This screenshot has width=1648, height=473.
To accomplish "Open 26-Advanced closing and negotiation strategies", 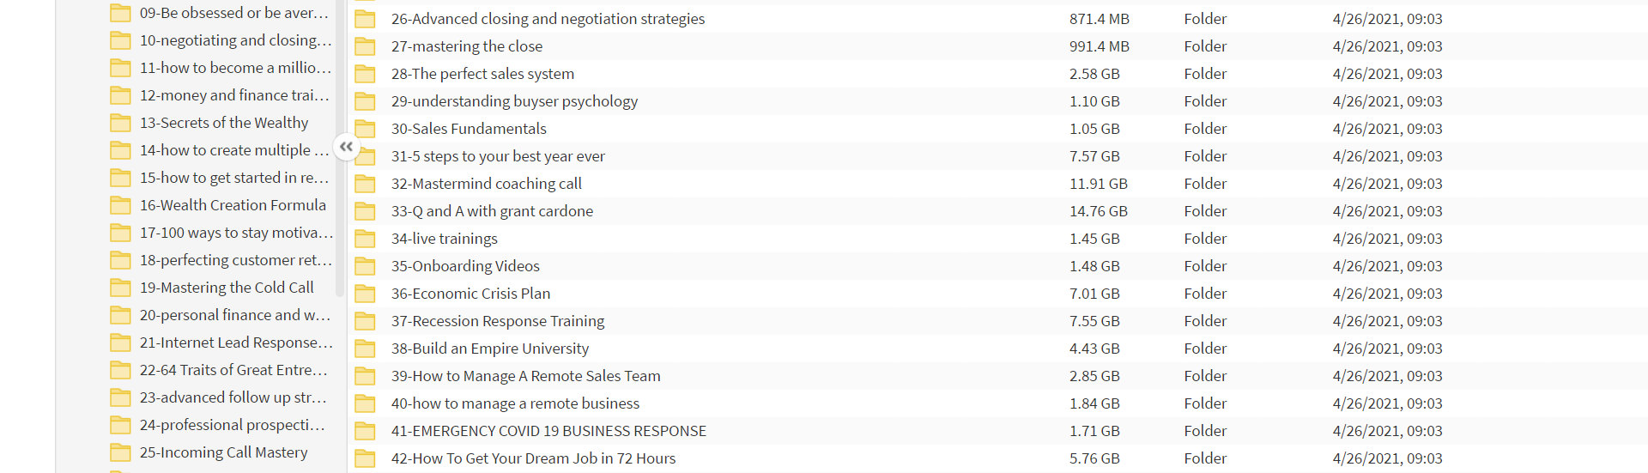I will pyautogui.click(x=548, y=19).
